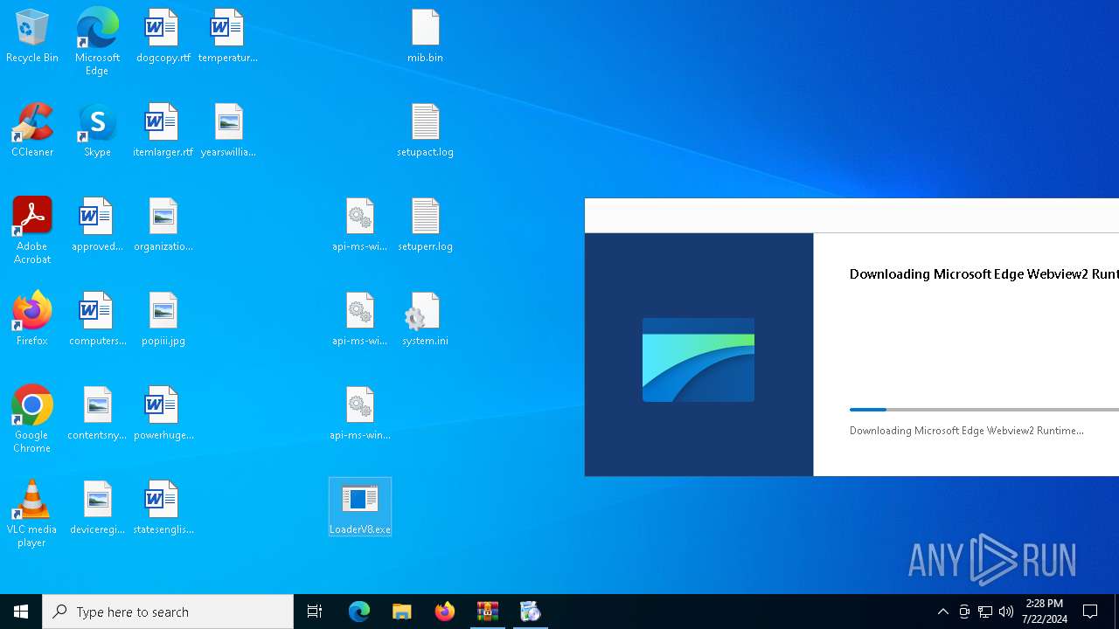Select the computers document icon
Viewport: 1119px width, 629px height.
(97, 320)
